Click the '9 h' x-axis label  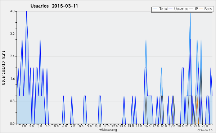coord(89,126)
